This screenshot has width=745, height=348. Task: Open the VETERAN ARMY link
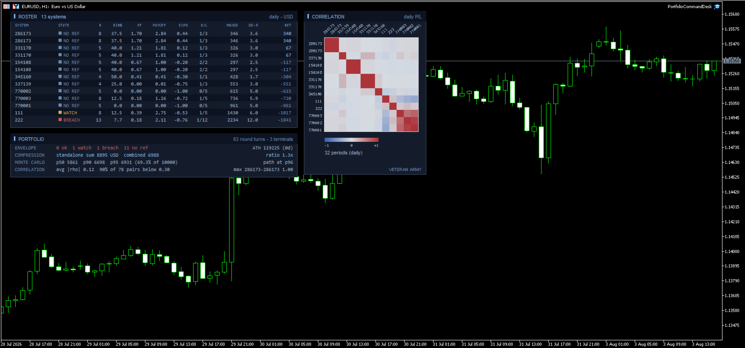[x=405, y=170]
